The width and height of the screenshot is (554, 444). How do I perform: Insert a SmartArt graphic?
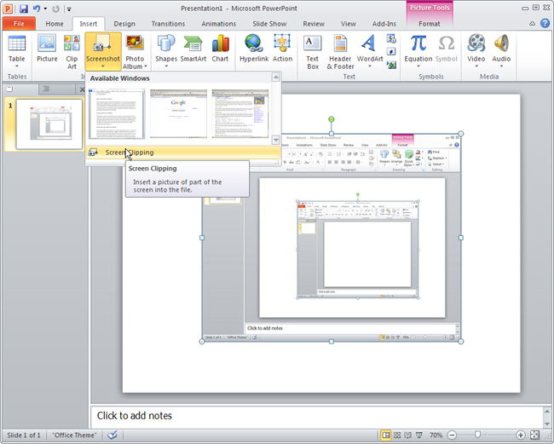click(193, 49)
